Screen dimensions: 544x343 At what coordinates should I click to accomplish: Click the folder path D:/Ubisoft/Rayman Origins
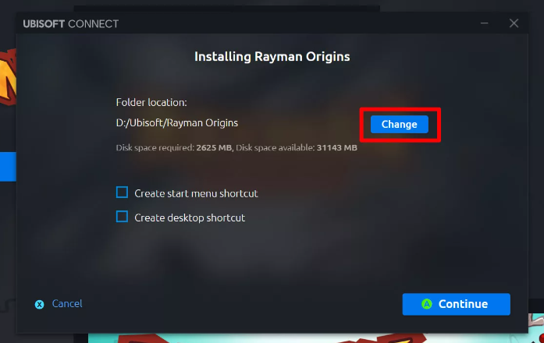(177, 123)
